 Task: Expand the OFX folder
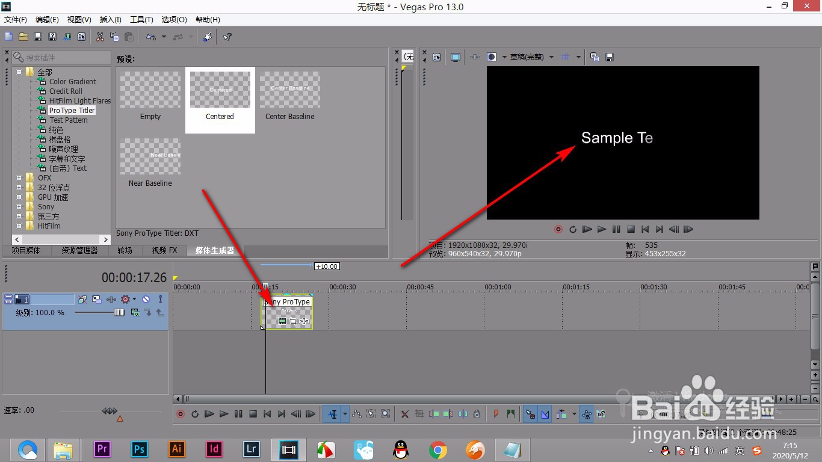pyautogui.click(x=19, y=178)
